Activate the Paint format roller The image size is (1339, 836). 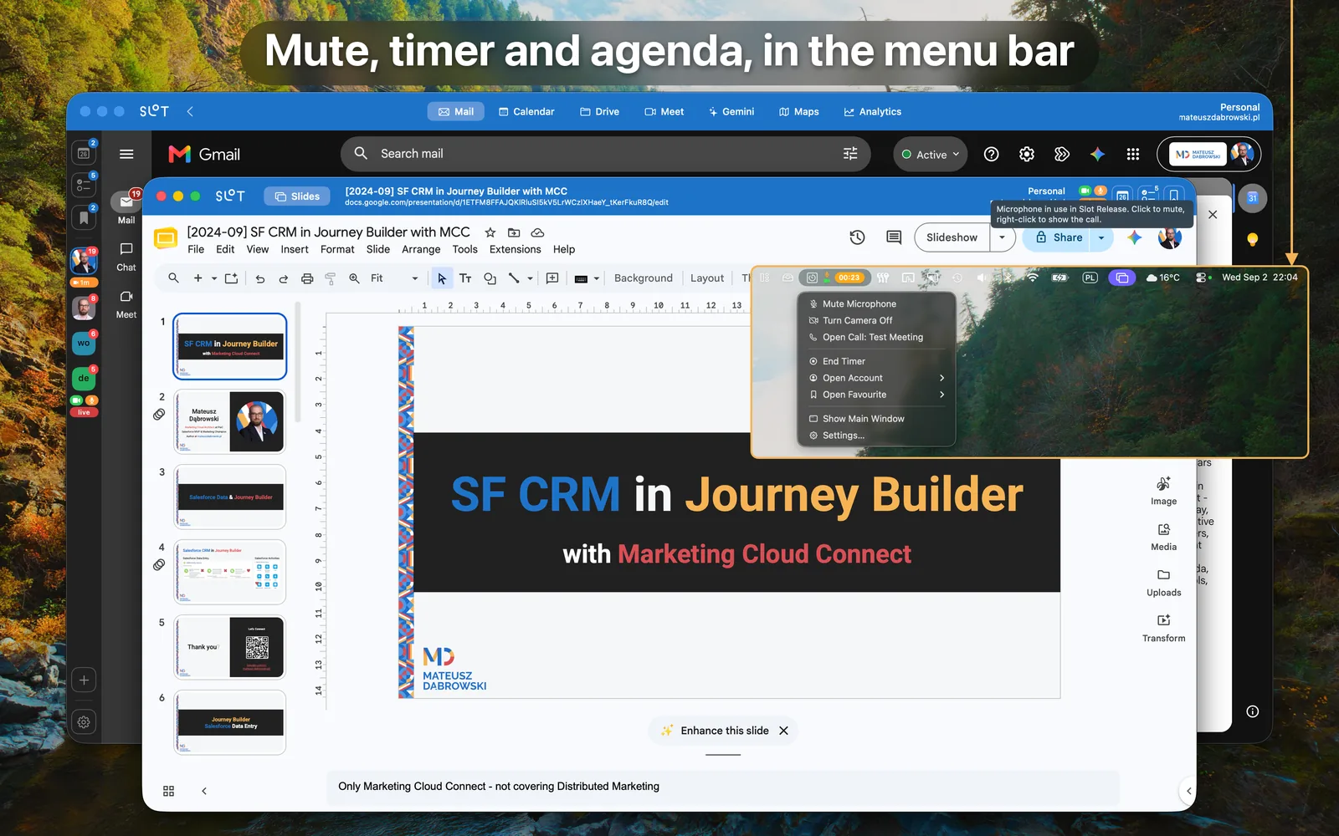pos(331,278)
